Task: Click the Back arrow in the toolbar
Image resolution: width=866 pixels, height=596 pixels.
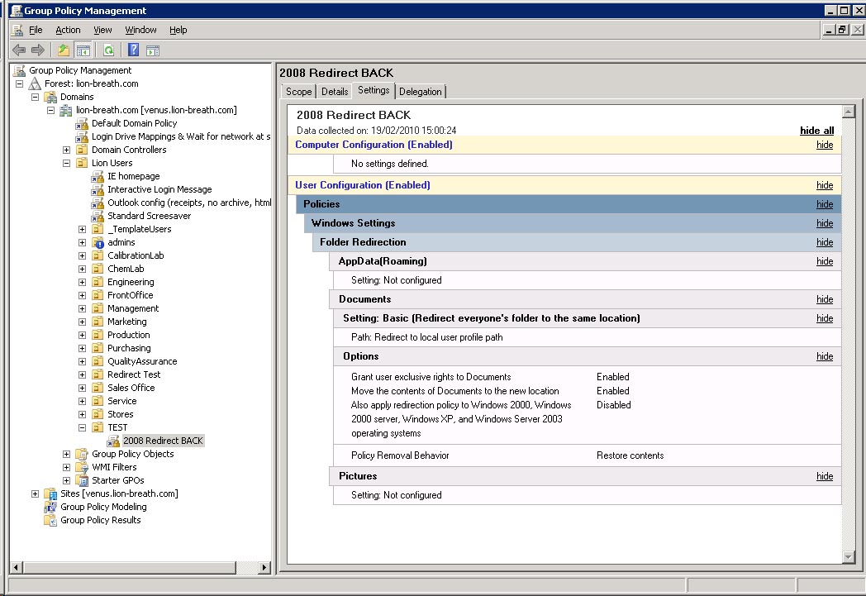Action: point(19,50)
